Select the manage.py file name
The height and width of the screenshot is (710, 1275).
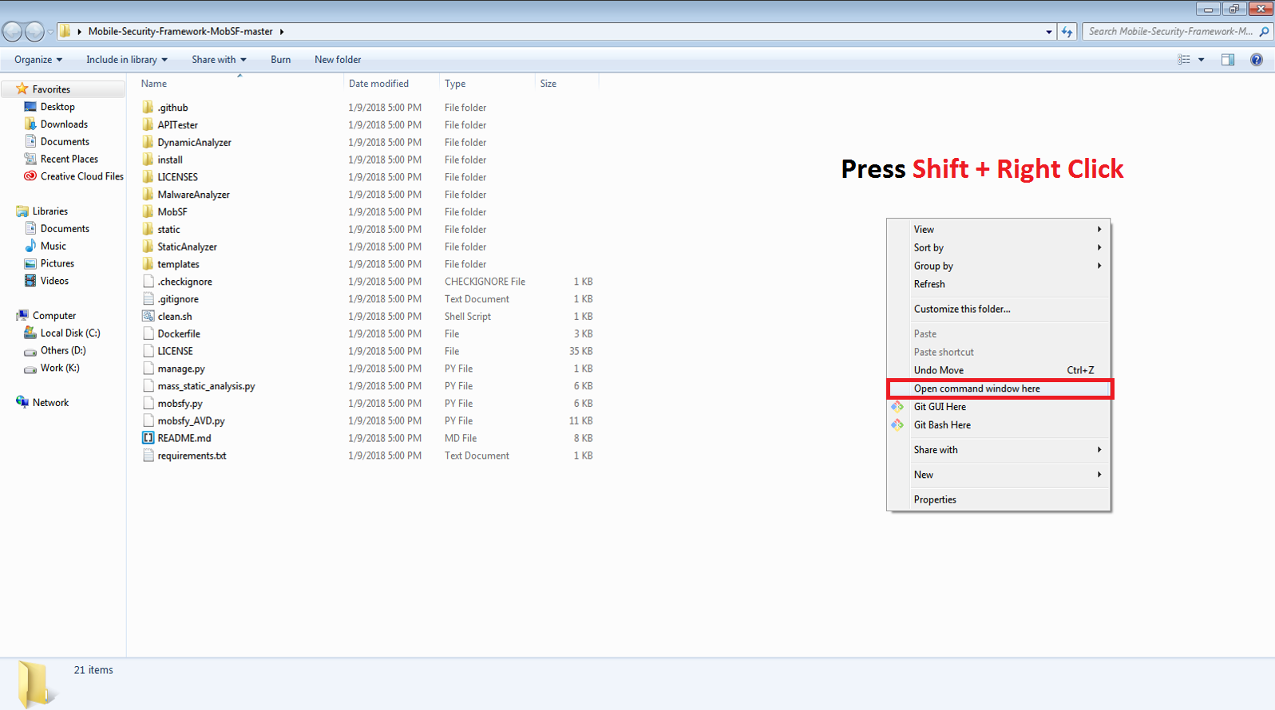[181, 369]
